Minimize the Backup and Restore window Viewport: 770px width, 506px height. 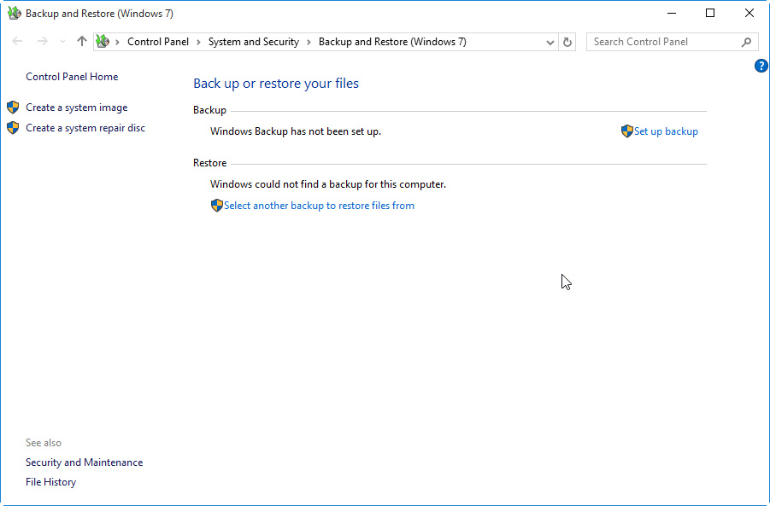click(x=672, y=14)
